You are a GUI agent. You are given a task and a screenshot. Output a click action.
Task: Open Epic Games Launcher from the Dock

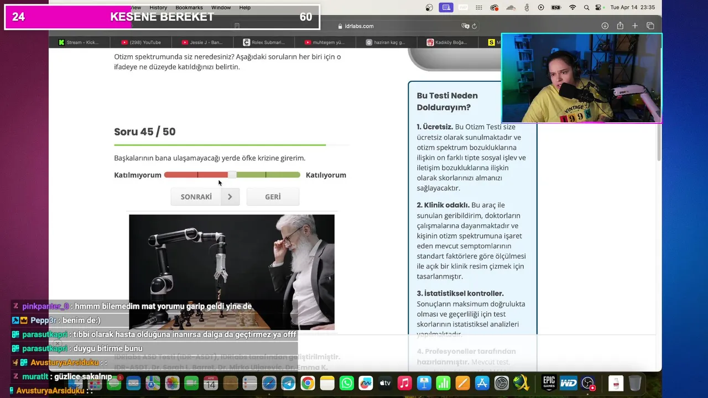549,383
